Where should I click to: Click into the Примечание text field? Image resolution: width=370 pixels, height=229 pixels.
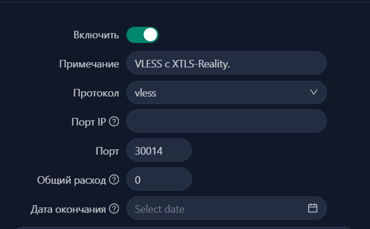click(227, 63)
